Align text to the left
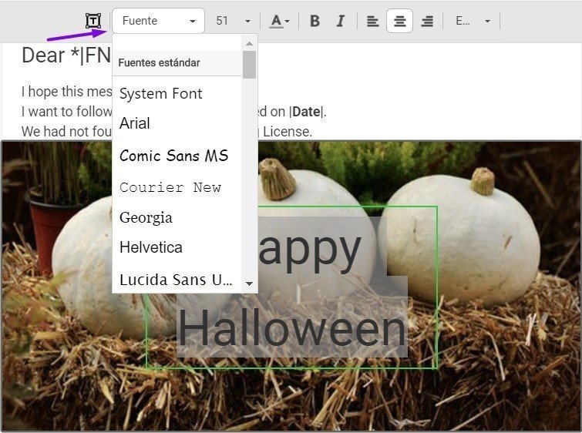Image resolution: width=582 pixels, height=433 pixels. click(x=372, y=21)
